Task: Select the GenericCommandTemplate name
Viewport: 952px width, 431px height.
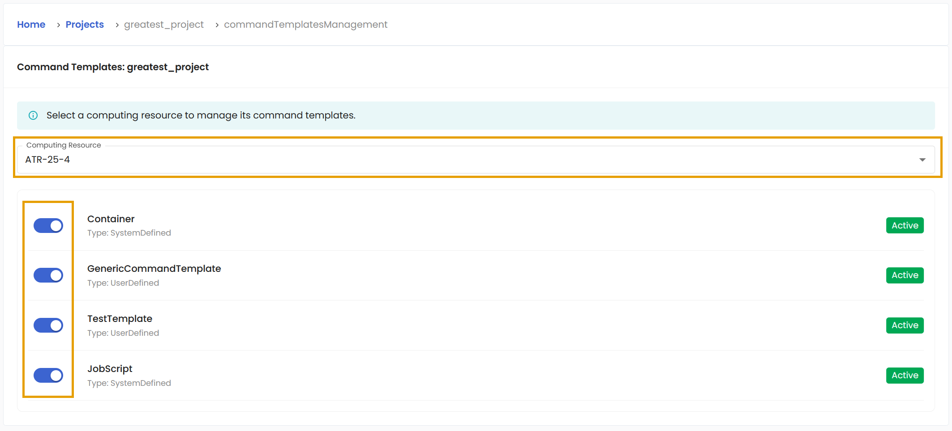Action: coord(154,269)
